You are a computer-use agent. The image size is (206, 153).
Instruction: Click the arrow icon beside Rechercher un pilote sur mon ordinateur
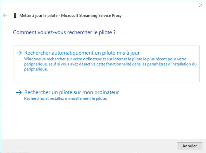pyautogui.click(x=19, y=92)
